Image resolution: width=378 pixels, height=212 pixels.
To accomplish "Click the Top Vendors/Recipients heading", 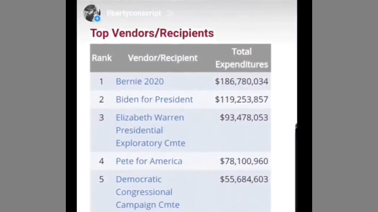I will [x=152, y=33].
